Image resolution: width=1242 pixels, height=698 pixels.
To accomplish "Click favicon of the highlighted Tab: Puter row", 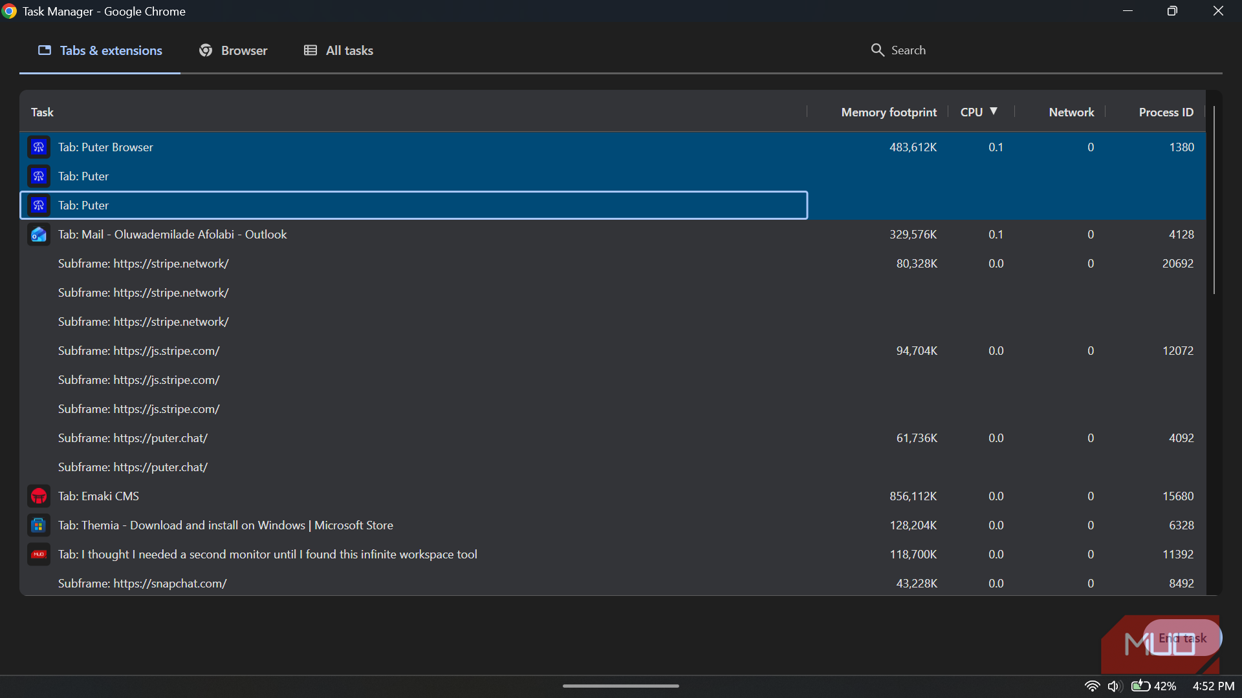I will click(39, 206).
